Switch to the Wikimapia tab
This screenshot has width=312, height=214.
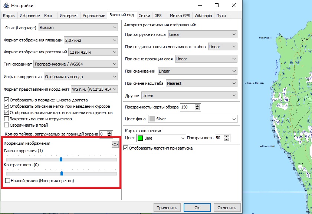click(203, 16)
